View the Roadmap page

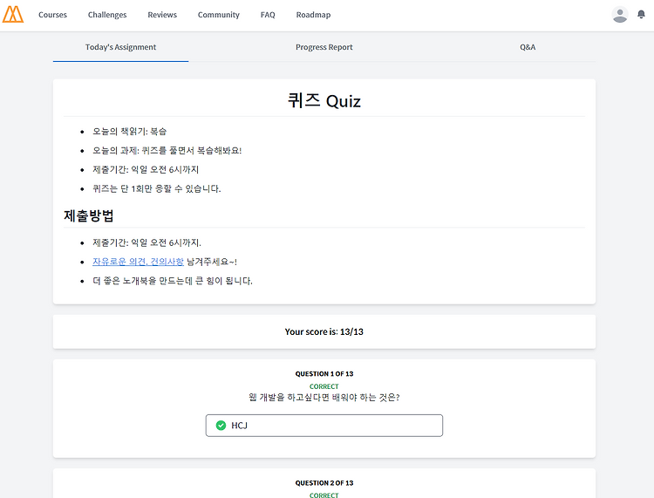point(313,15)
